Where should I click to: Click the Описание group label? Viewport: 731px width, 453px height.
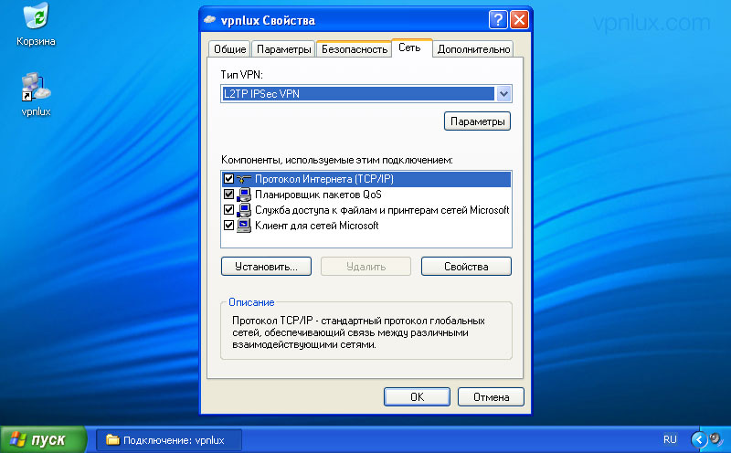point(251,302)
